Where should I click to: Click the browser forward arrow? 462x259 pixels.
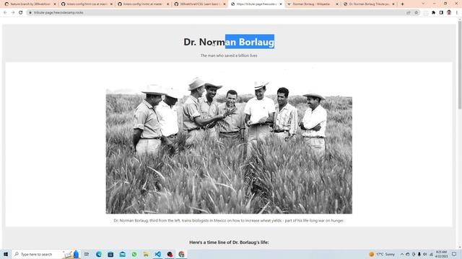click(13, 13)
